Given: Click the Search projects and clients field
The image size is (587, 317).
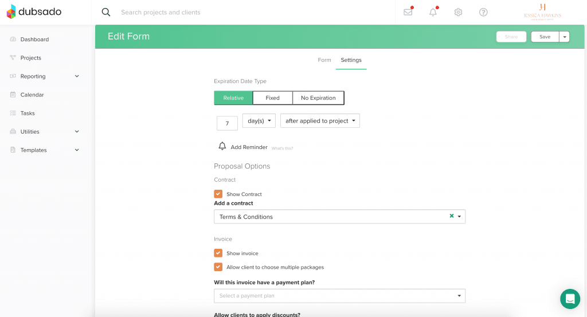Looking at the screenshot, I should (x=161, y=13).
